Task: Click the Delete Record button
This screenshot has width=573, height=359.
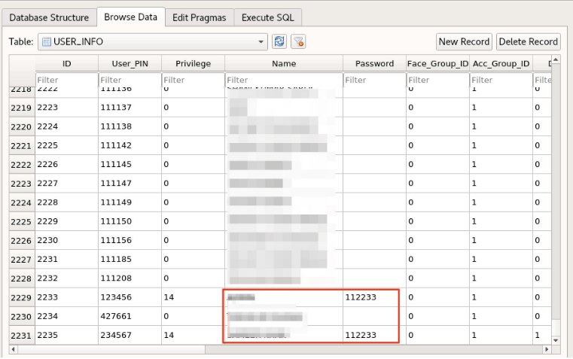Action: 528,41
